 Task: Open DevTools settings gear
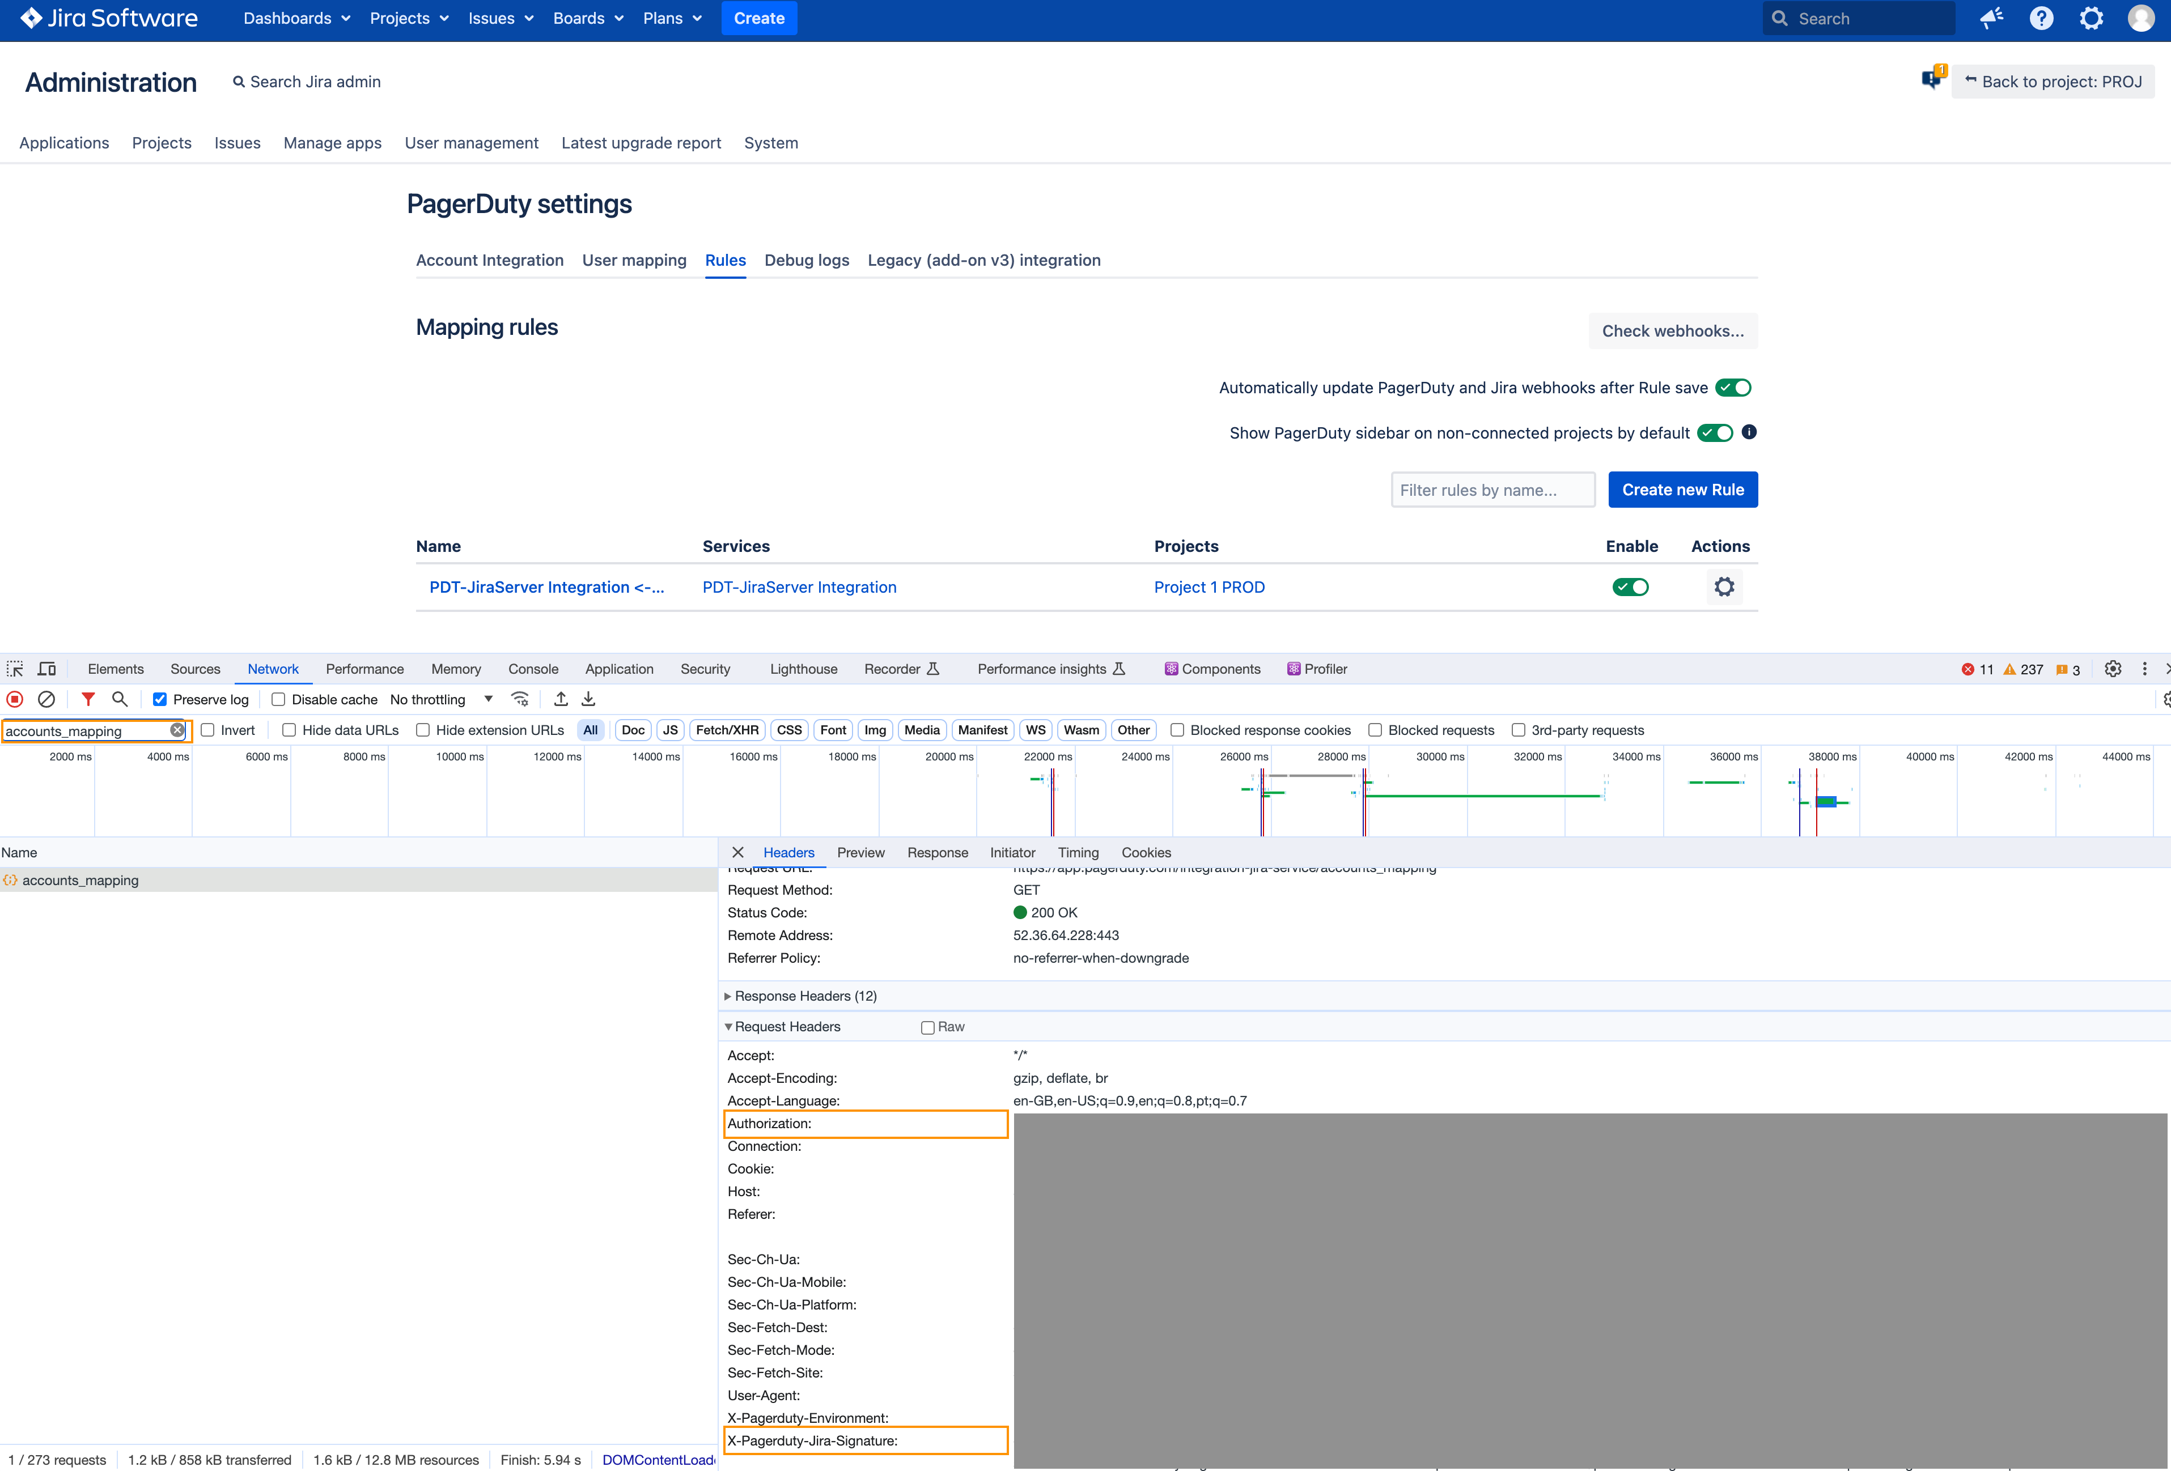tap(2113, 669)
